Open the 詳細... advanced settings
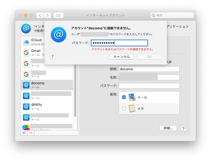The width and height of the screenshot is (211, 161). pos(168,128)
